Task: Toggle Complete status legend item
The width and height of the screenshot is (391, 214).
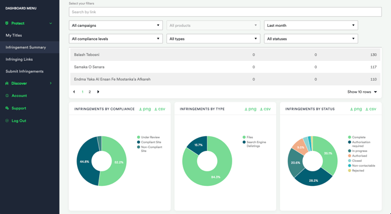Action: point(357,137)
